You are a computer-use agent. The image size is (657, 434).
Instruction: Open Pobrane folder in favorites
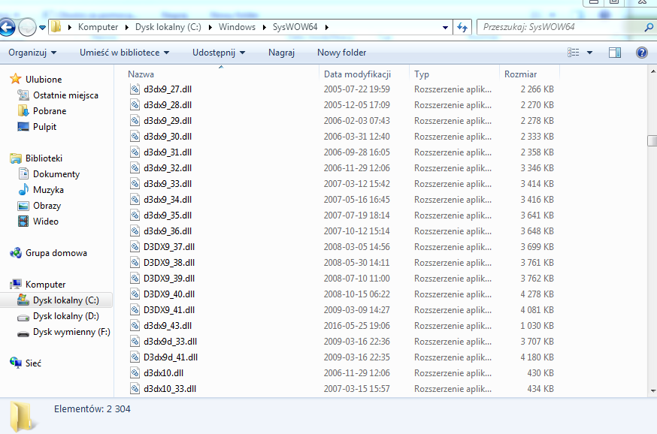click(x=50, y=111)
